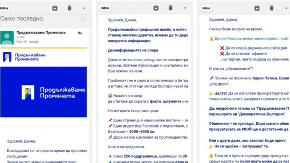
Task: Click '4000–6000 лв.' amount text
Action: click(142, 131)
